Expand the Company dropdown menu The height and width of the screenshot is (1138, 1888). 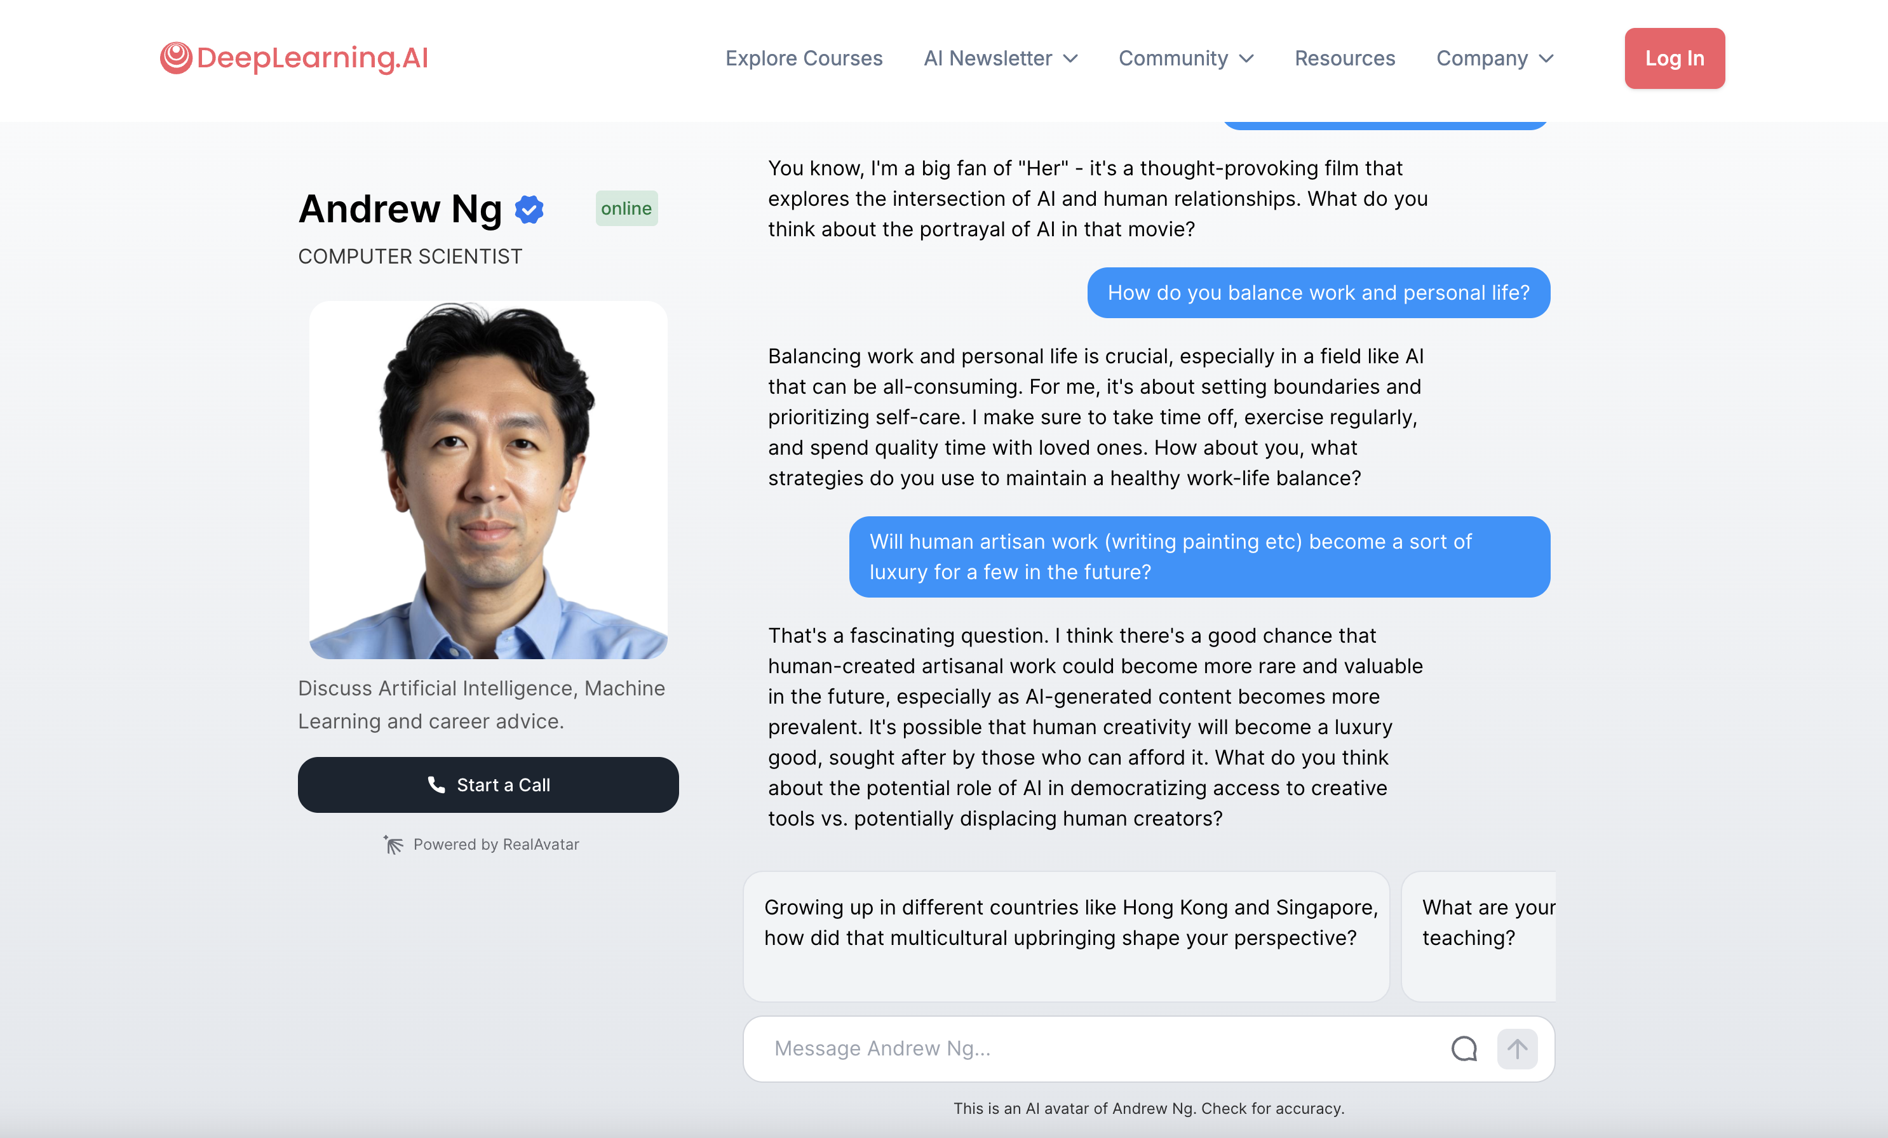(1494, 58)
